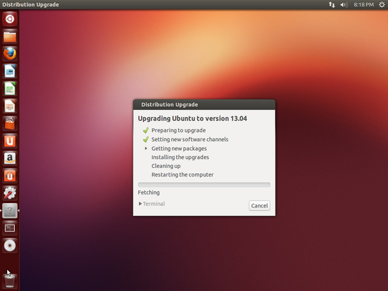Click the 'Upgrading Ubuntu to version 13.04' heading
Screen dimensions: 388x291
tap(192, 118)
